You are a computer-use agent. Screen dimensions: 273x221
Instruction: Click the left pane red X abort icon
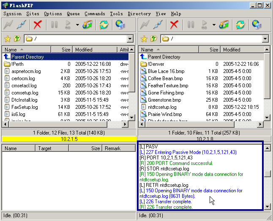38,24
